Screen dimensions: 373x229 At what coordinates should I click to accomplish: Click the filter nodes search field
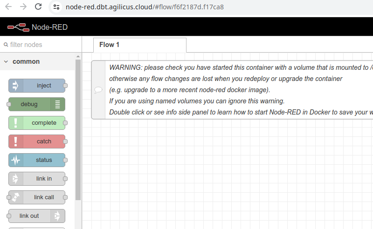point(41,45)
